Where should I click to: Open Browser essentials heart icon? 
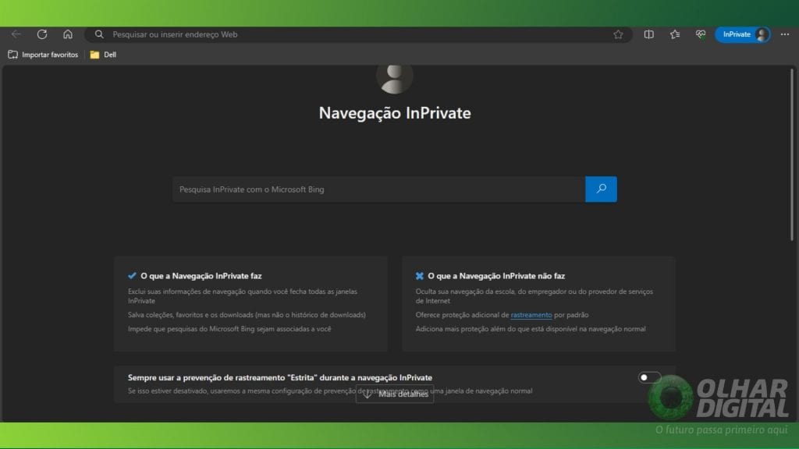pos(701,34)
